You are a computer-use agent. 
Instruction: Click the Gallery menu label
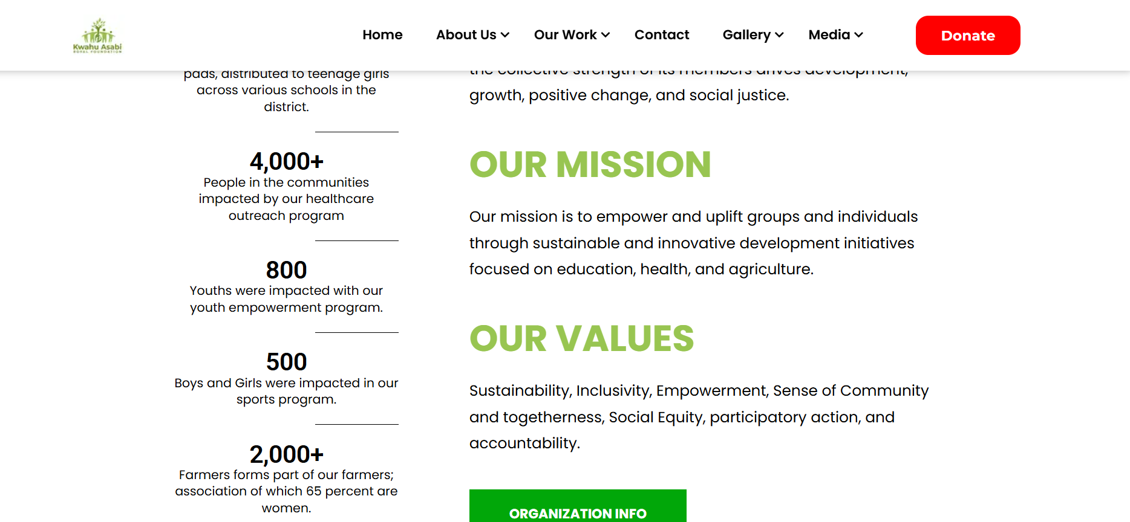[x=746, y=35]
